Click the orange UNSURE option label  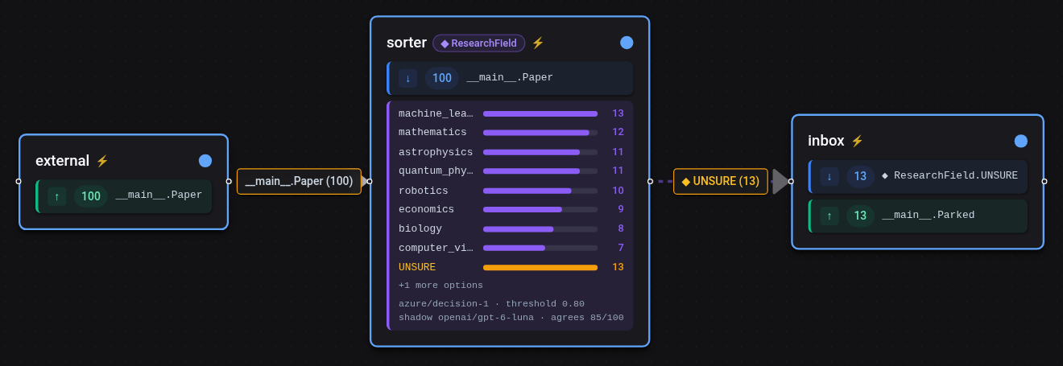[417, 267]
